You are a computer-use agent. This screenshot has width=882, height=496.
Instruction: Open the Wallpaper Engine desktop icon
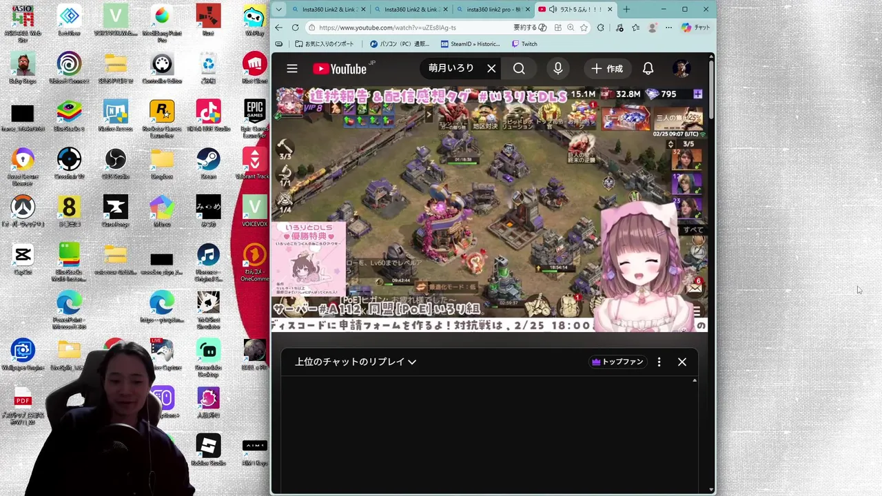[x=23, y=354]
